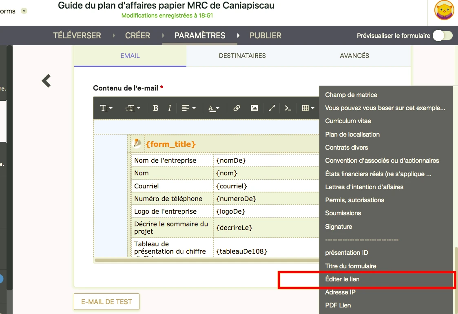
Task: Open the font size dropdown
Action: 133,108
